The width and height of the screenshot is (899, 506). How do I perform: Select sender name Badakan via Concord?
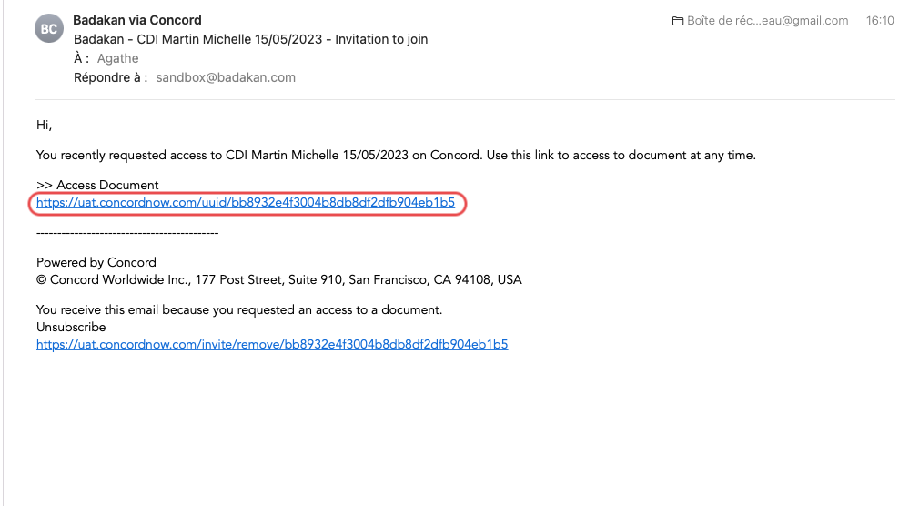pos(137,20)
